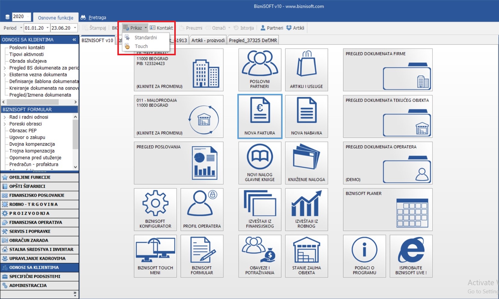Open Pregled Dokumenata Tekućeg Objekta tile

tap(388, 116)
